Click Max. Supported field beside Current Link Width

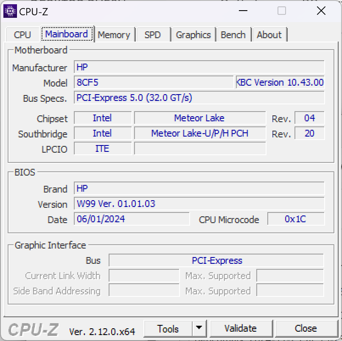coord(290,276)
